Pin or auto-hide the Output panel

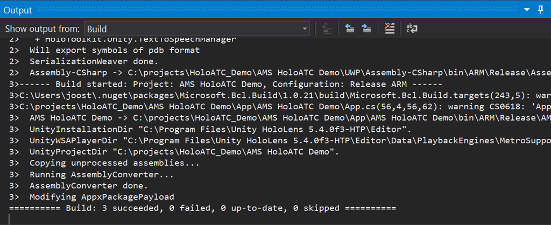541,10
